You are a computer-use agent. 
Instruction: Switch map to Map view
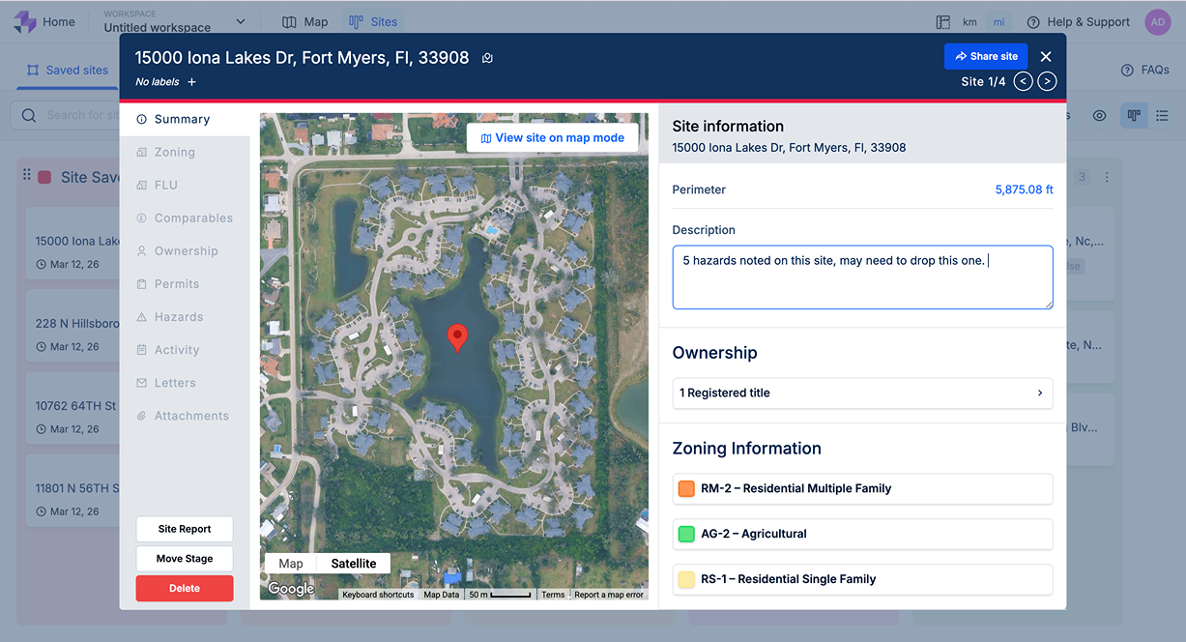[x=290, y=564]
